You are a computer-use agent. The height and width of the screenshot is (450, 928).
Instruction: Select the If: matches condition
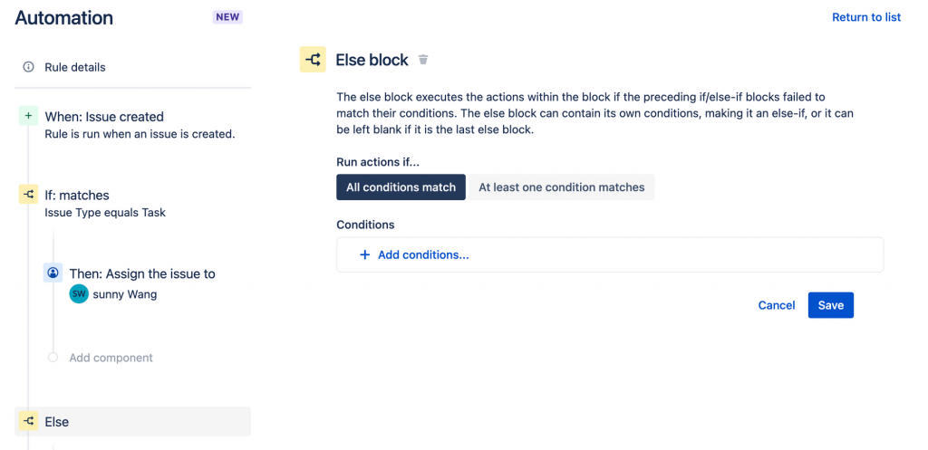(x=77, y=196)
